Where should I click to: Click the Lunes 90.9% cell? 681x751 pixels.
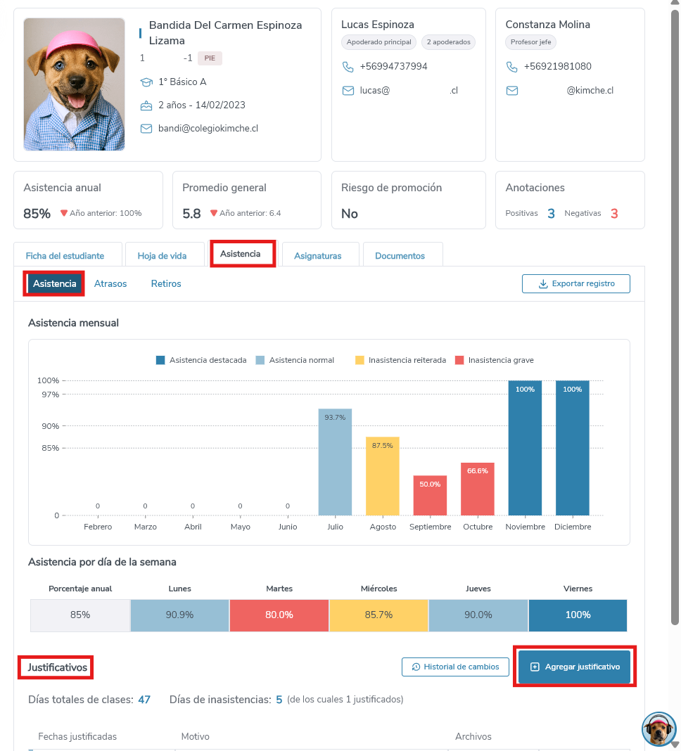pos(179,615)
